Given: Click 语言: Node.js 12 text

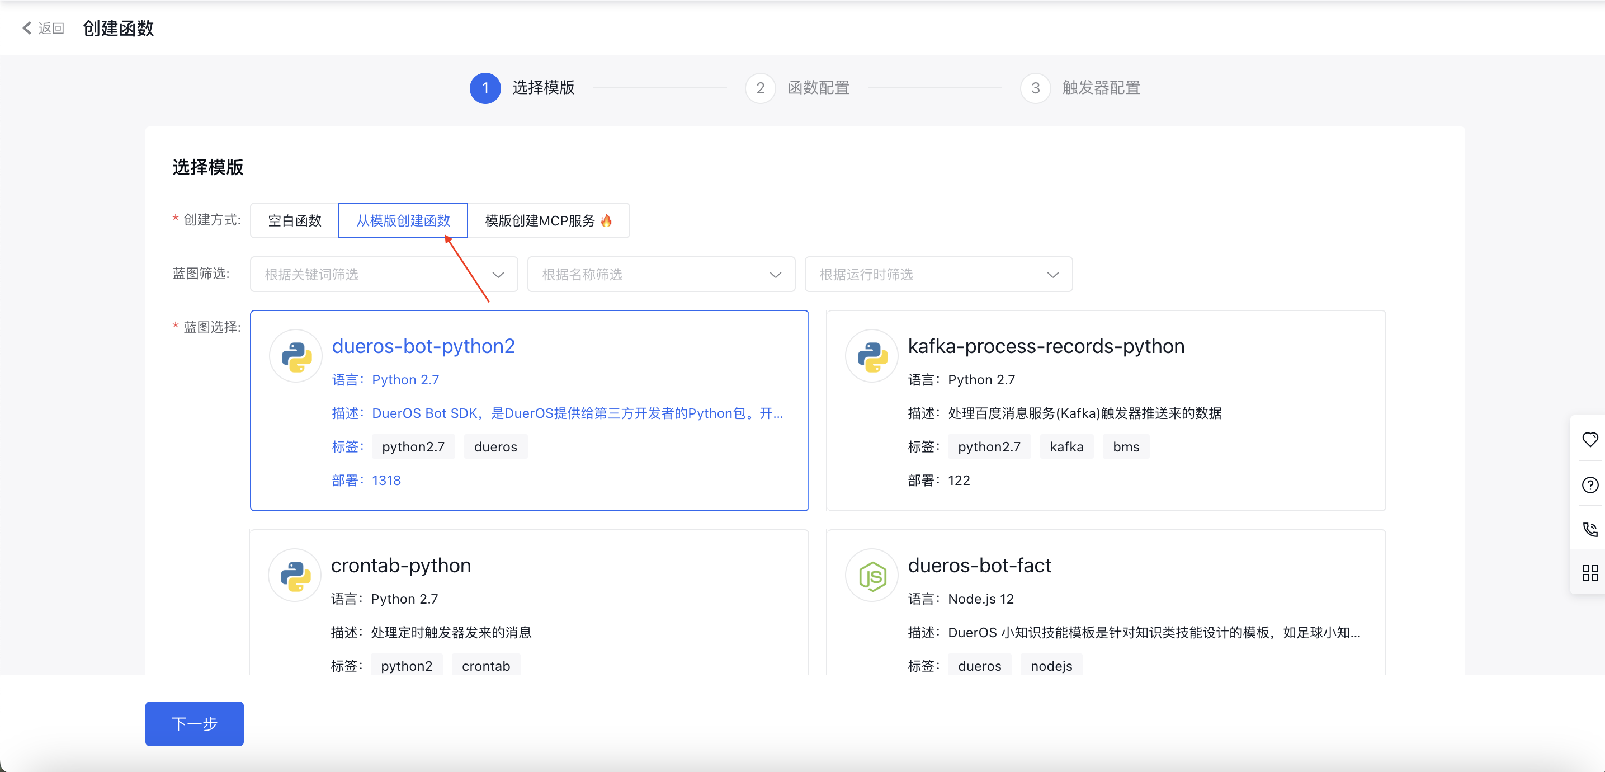Looking at the screenshot, I should 961,599.
